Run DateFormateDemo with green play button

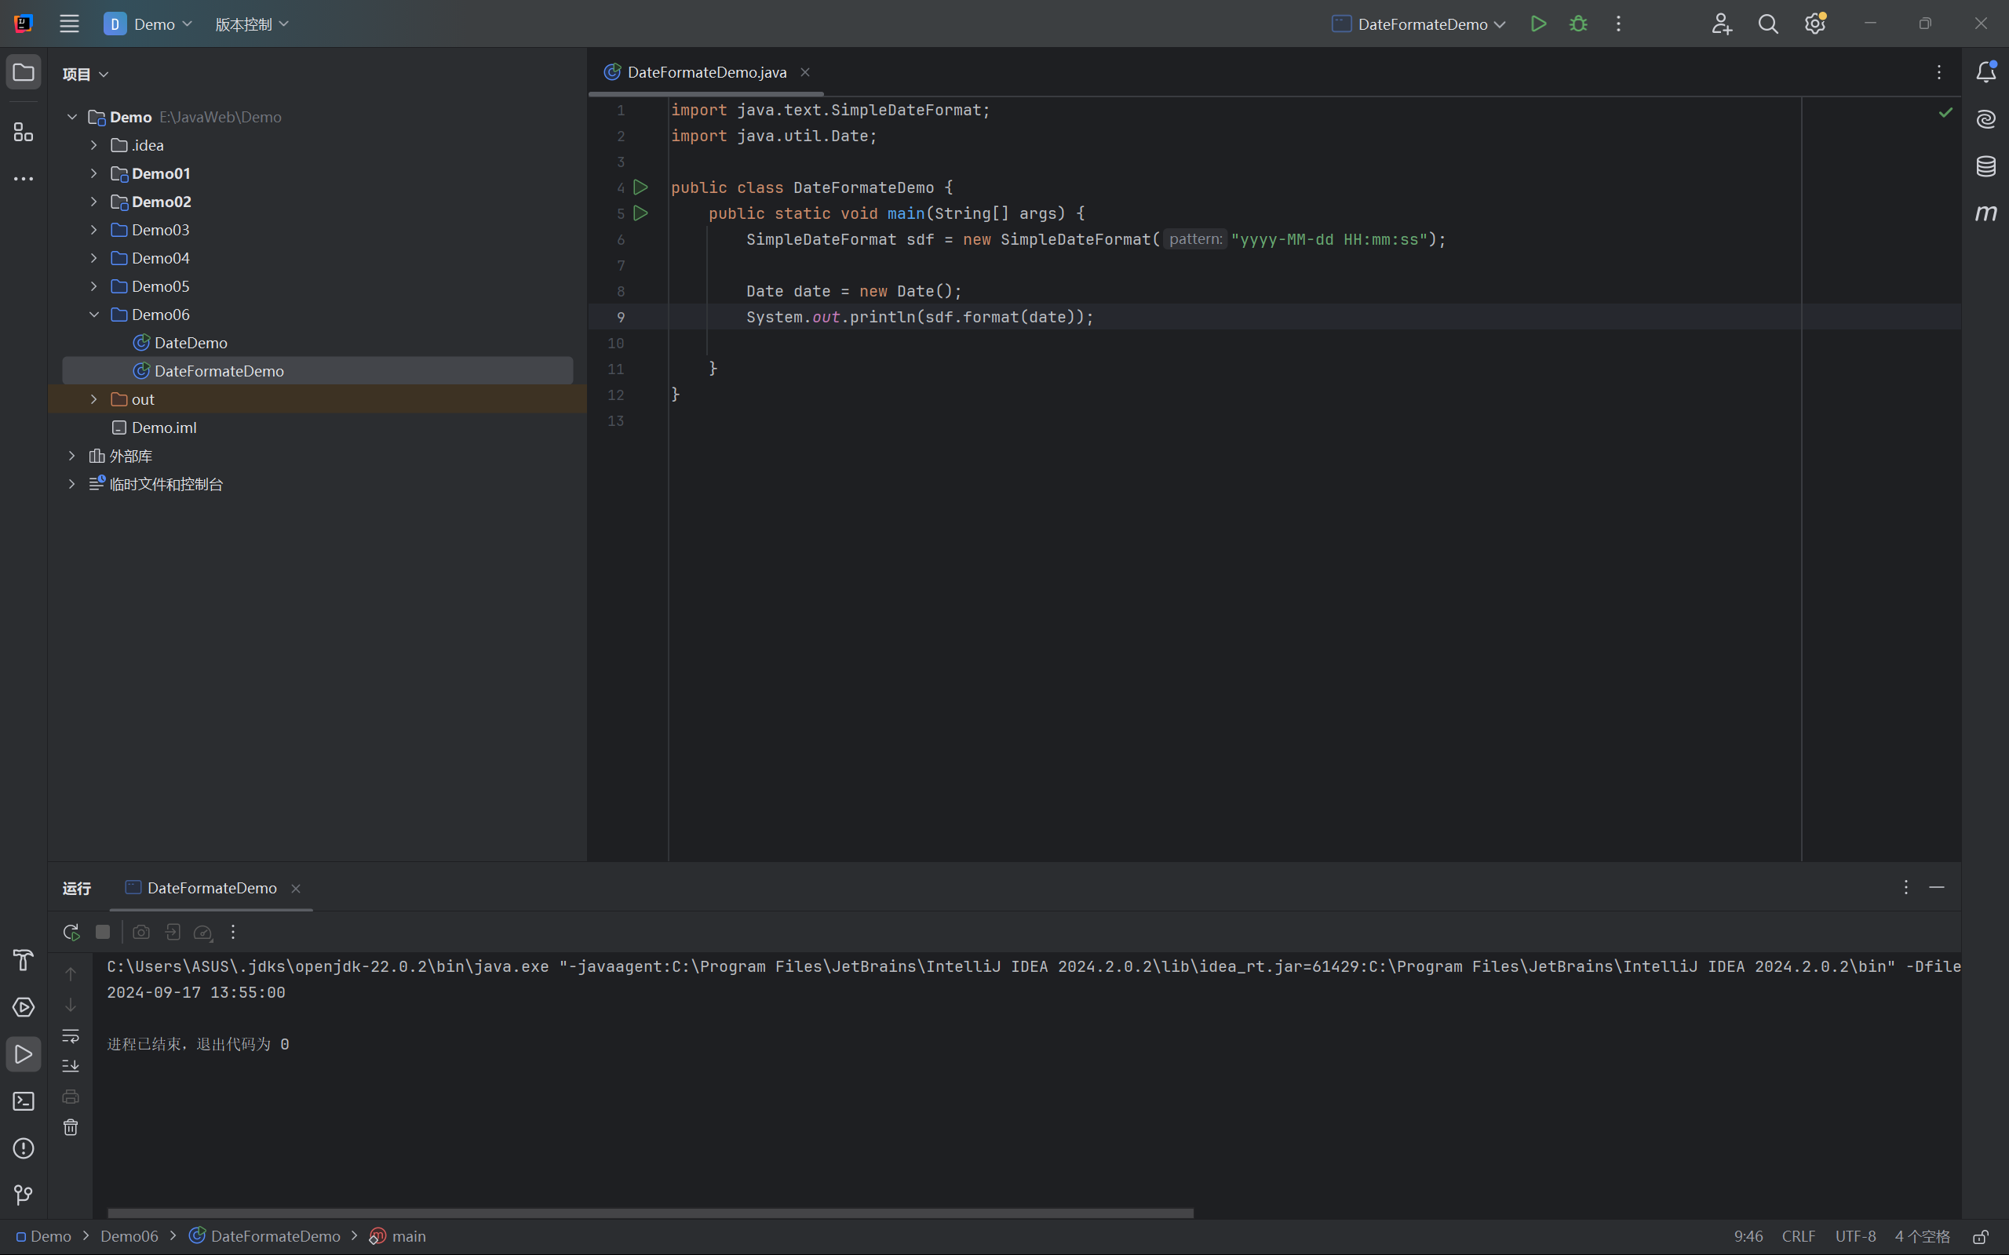click(1538, 24)
